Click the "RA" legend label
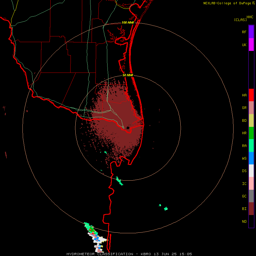The height and width of the screenshot is (256, 256). (x=244, y=146)
